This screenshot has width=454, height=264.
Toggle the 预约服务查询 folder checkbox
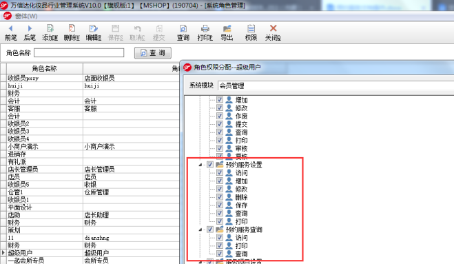click(x=210, y=230)
